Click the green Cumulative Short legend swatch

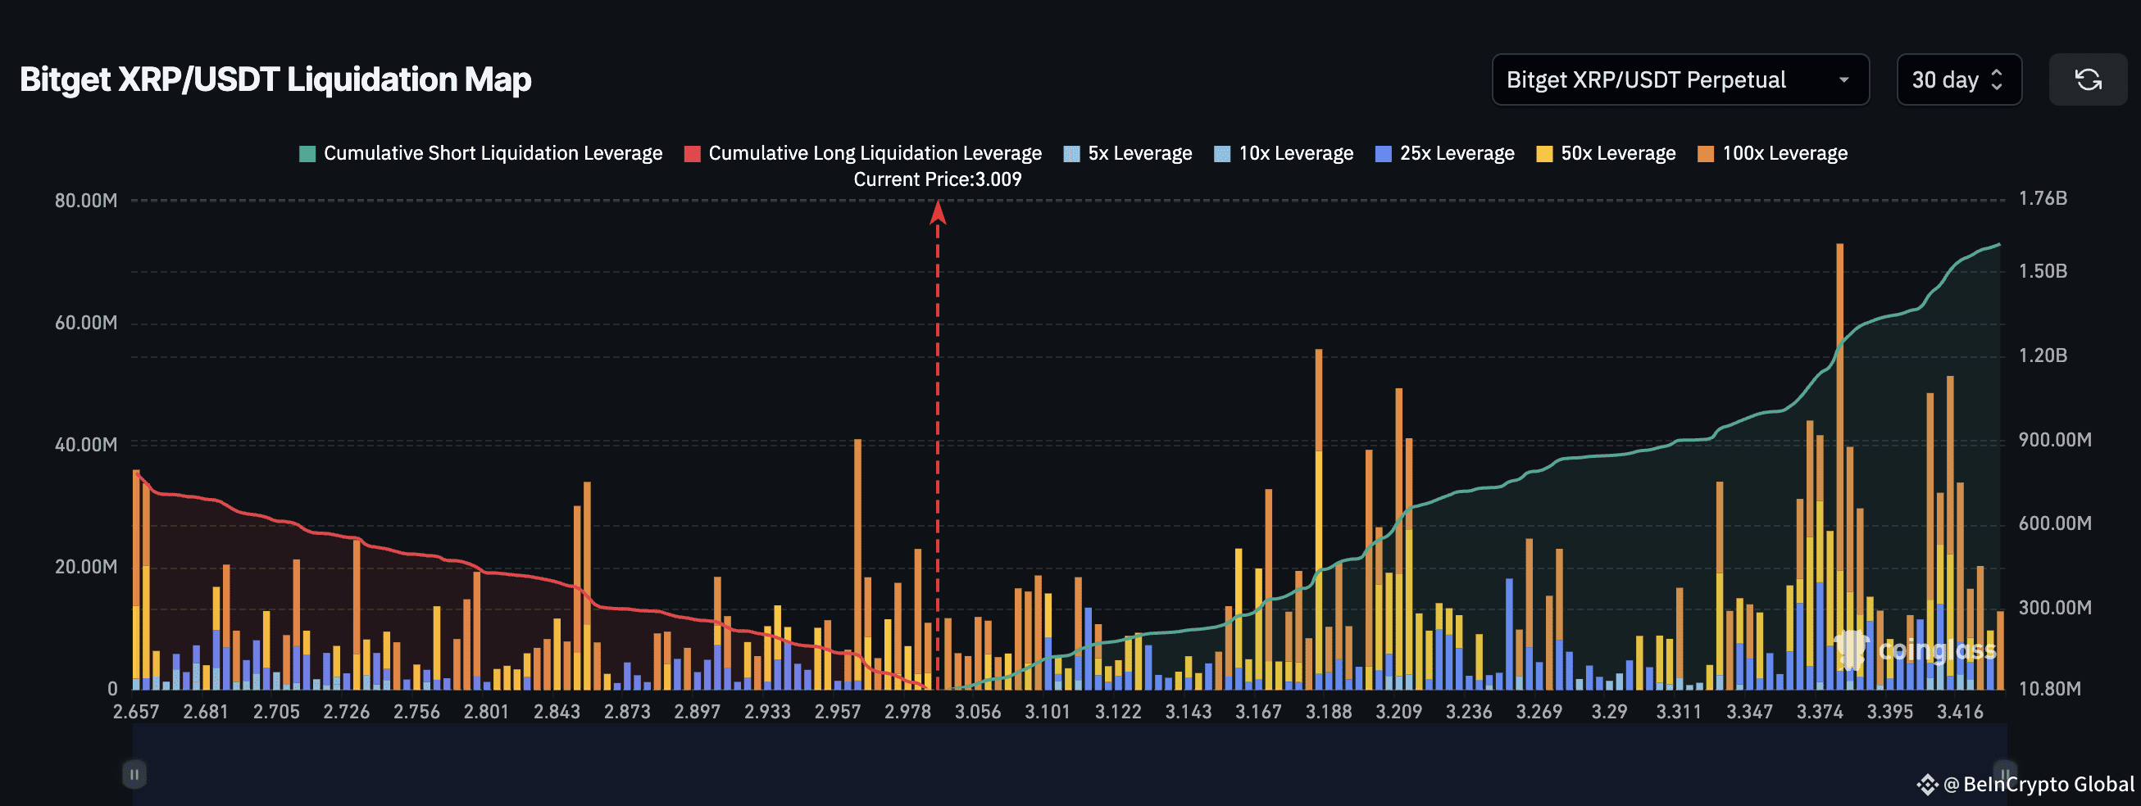(307, 154)
